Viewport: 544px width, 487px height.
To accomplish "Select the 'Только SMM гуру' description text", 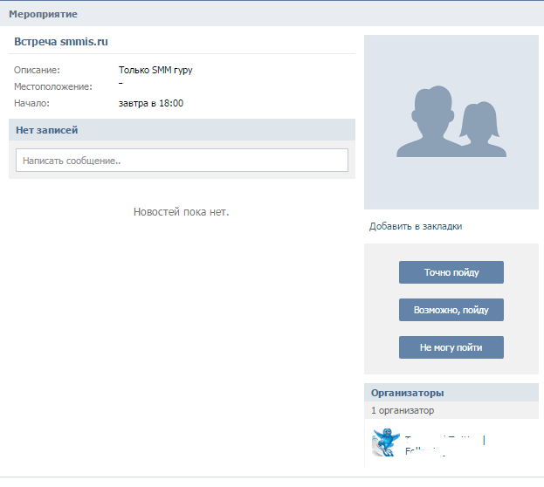I will (x=155, y=70).
